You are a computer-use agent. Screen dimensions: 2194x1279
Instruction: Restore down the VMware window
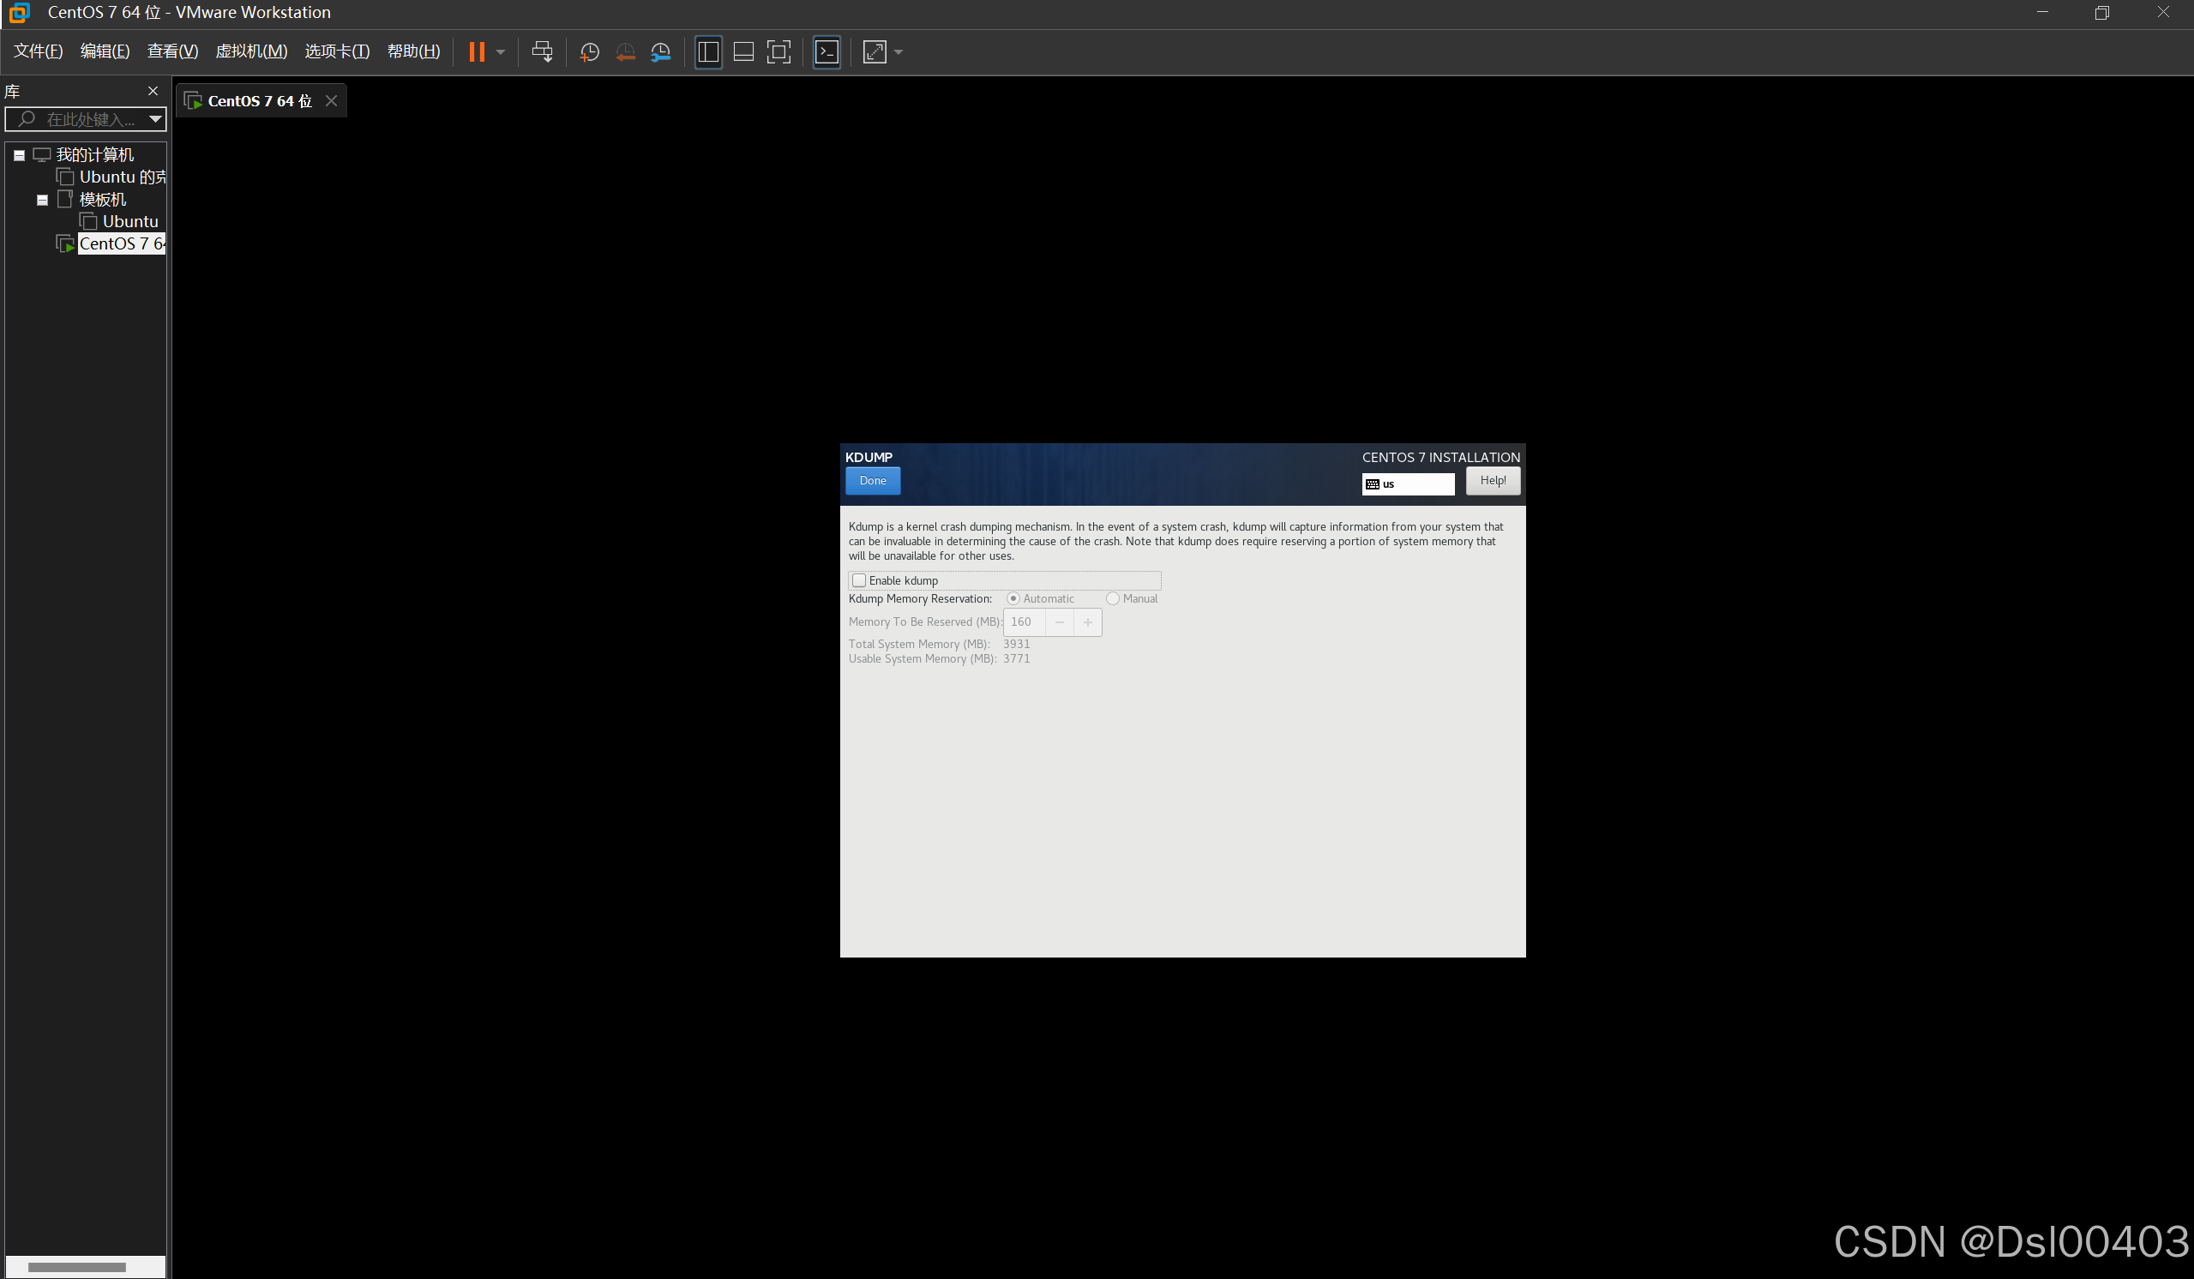pos(2101,12)
